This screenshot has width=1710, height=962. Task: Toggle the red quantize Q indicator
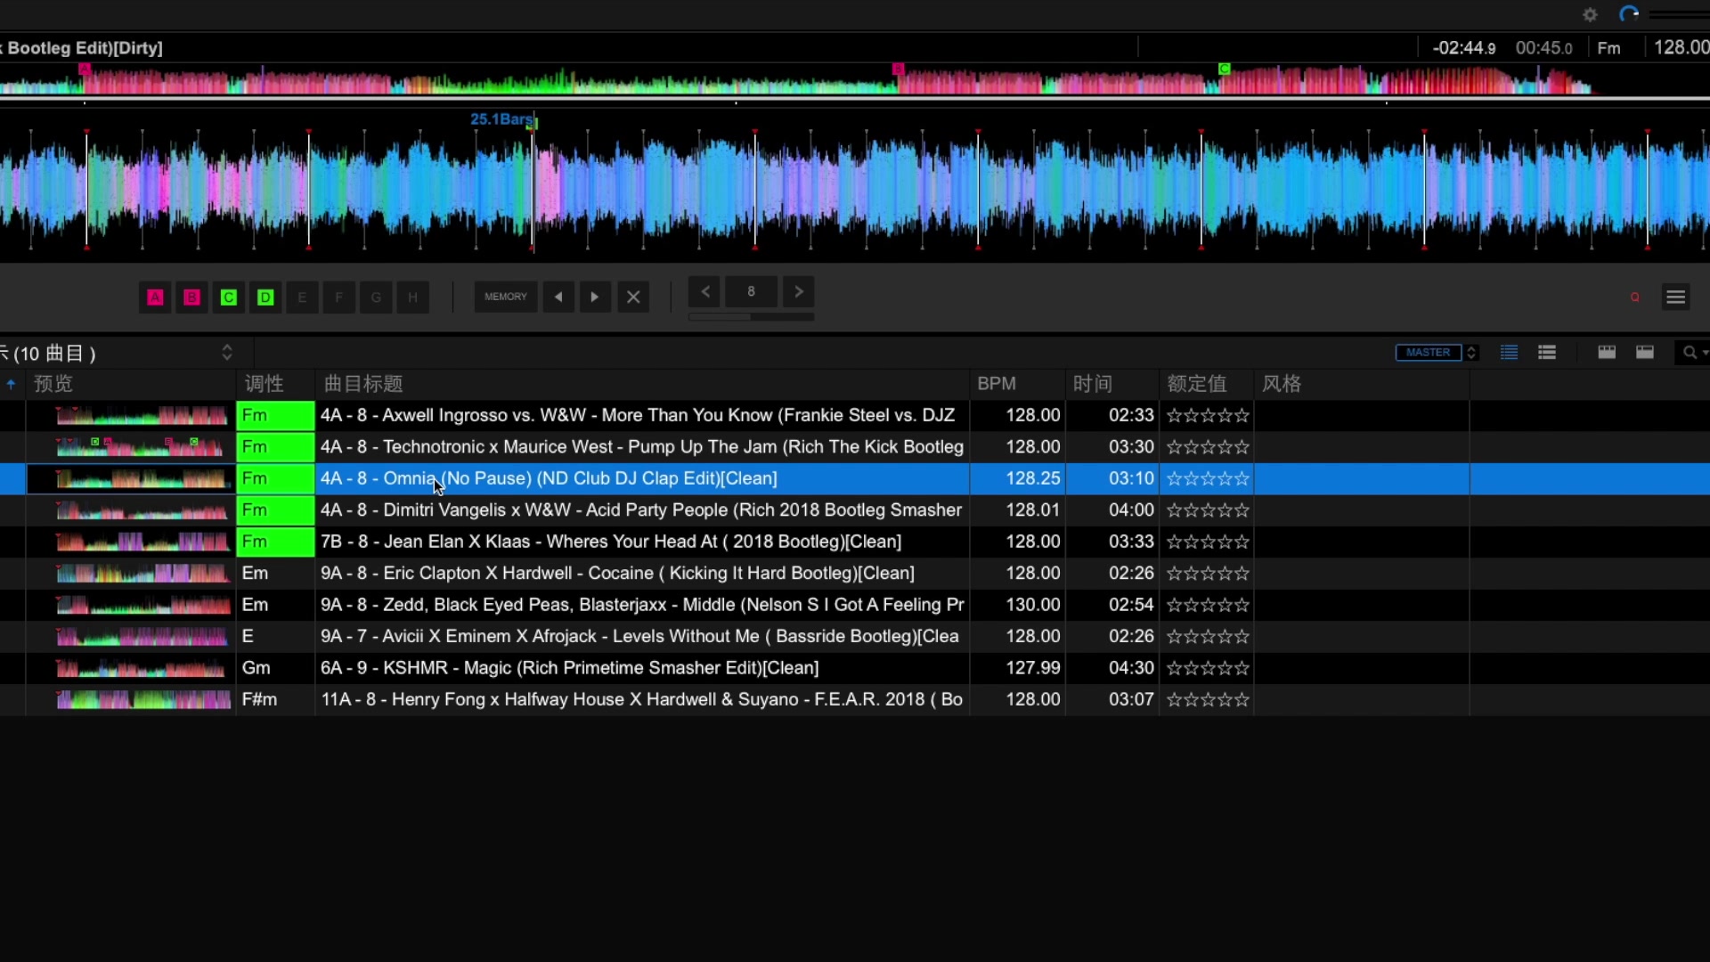click(1635, 298)
